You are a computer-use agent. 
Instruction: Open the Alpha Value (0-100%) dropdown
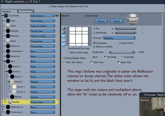(x=43, y=26)
